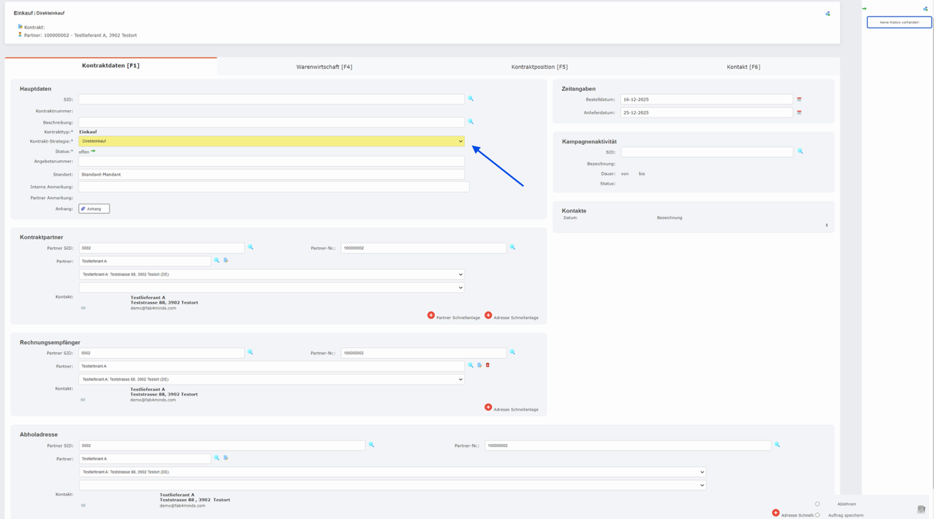Open the Kontraktposition [F5] tab
The width and height of the screenshot is (934, 519).
click(539, 67)
